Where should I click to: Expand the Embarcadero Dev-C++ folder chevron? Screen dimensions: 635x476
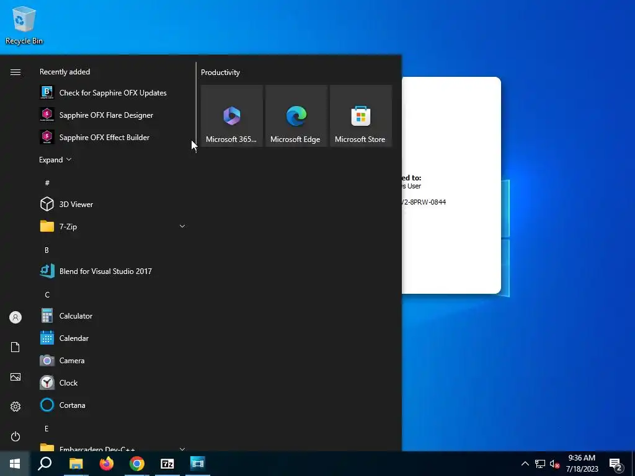click(182, 449)
